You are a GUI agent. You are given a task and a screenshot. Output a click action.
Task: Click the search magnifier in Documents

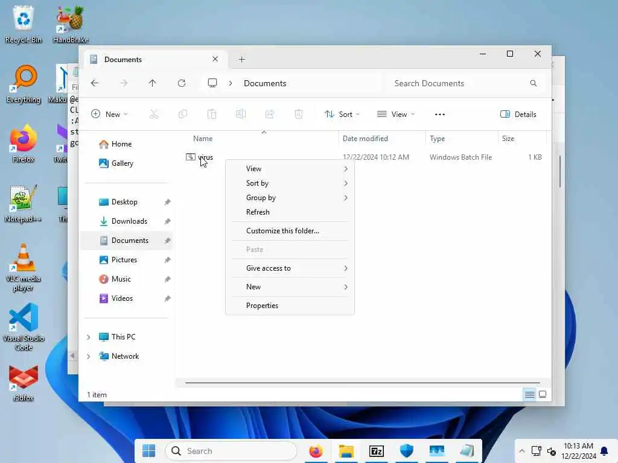pyautogui.click(x=534, y=83)
